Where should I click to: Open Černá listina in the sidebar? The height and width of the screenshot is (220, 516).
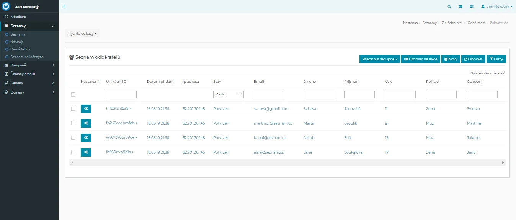click(20, 49)
